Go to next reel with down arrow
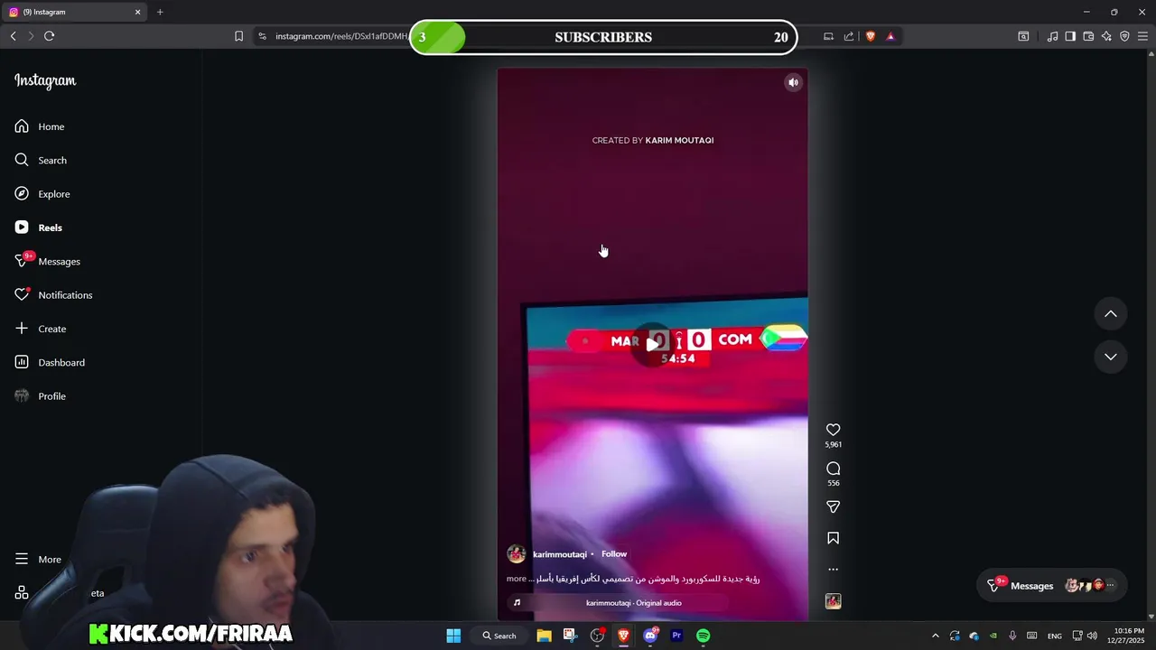 click(x=1111, y=357)
